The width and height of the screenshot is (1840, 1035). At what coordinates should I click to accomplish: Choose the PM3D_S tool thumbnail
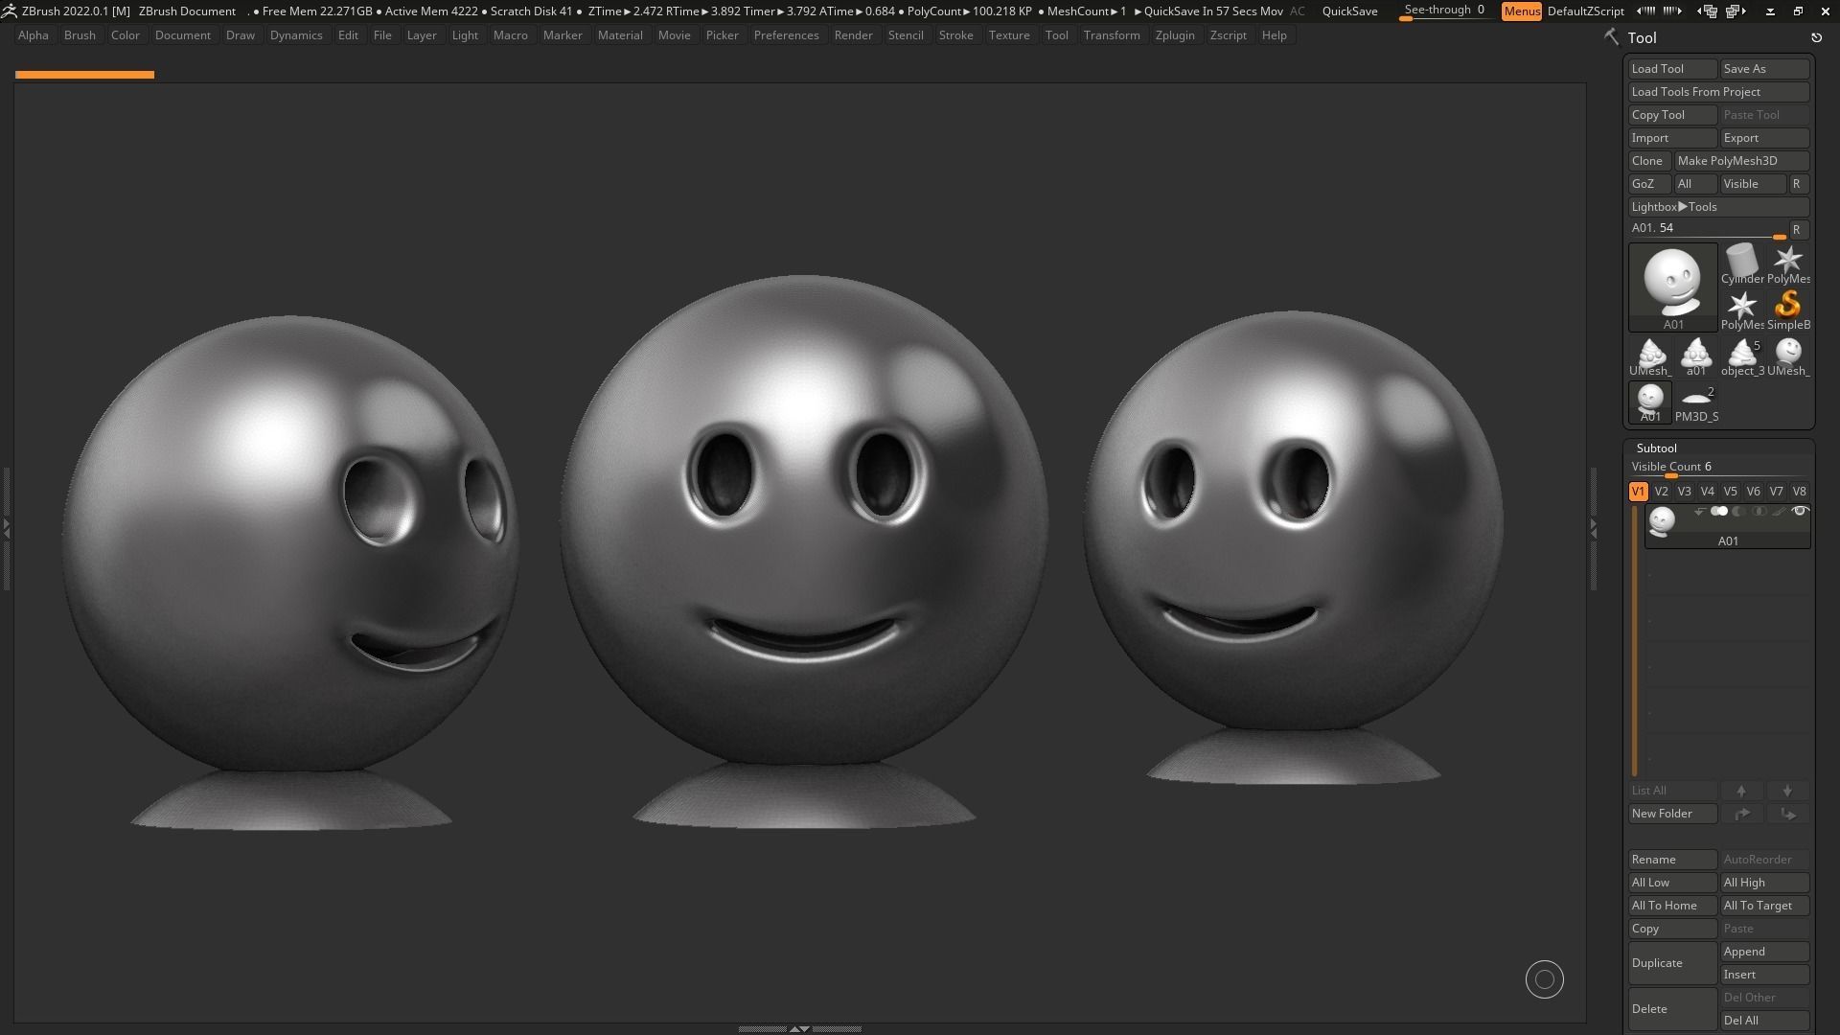pyautogui.click(x=1696, y=402)
